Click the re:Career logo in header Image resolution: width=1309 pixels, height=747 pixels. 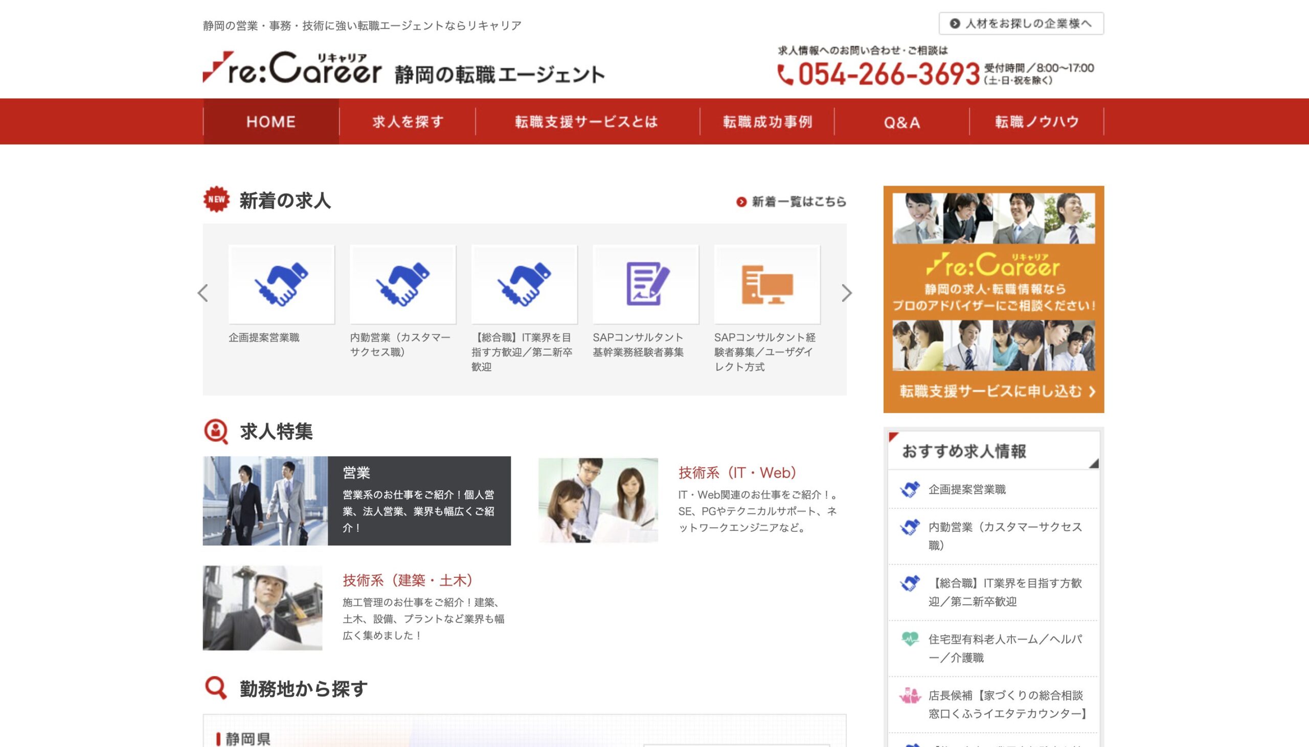(292, 67)
